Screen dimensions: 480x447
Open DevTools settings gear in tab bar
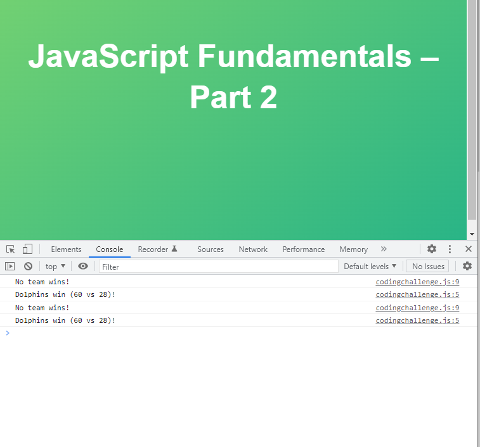[432, 249]
